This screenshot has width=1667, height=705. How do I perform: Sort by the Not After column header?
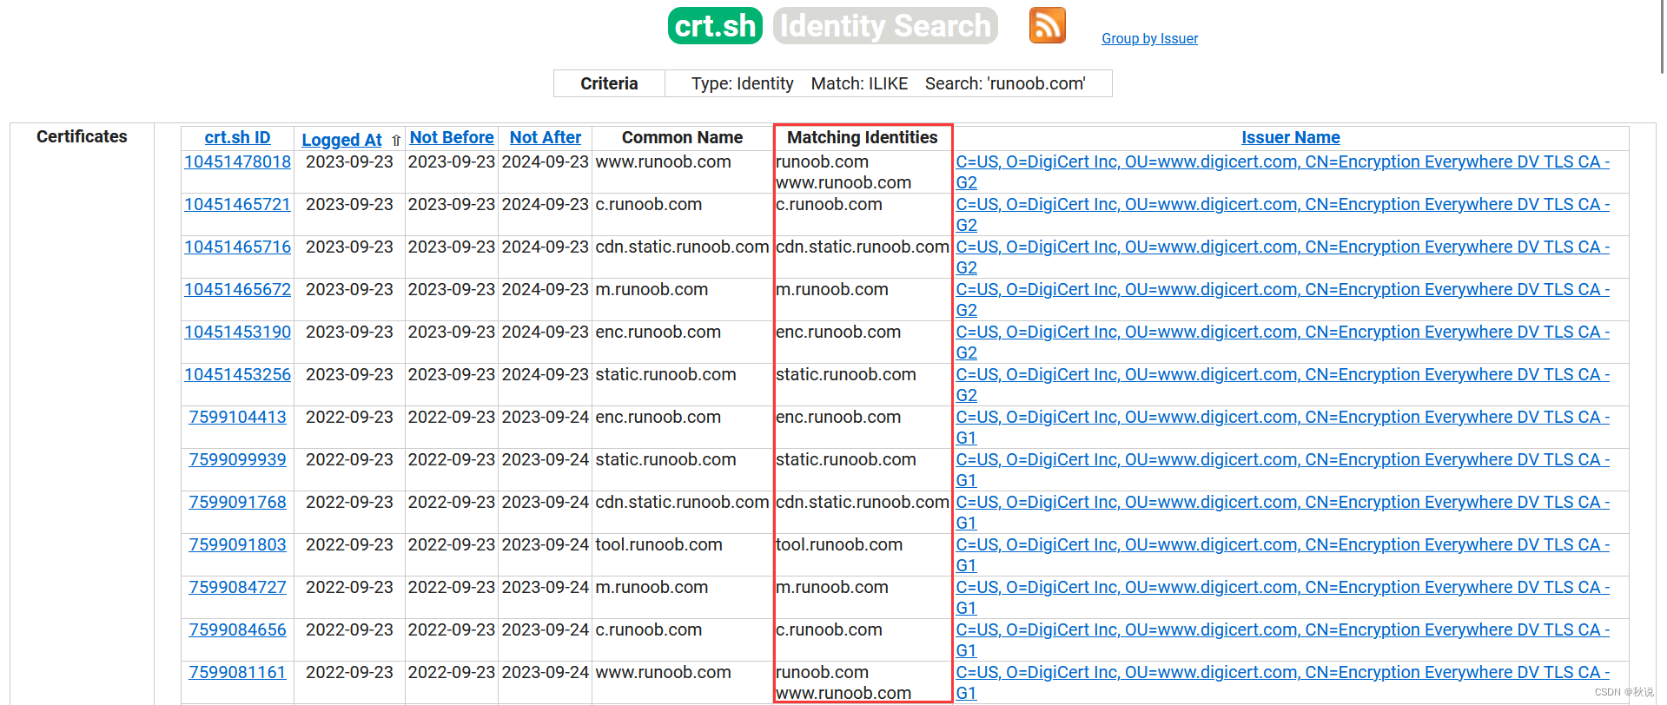click(x=545, y=137)
